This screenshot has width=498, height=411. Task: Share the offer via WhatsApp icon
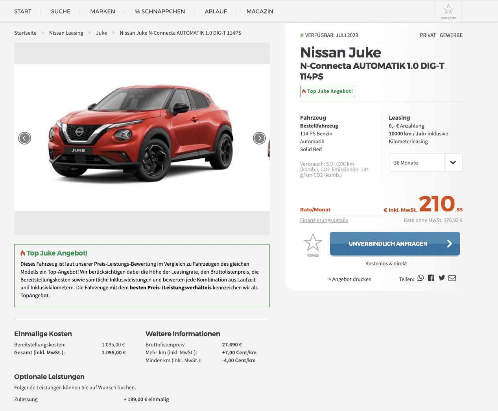421,278
